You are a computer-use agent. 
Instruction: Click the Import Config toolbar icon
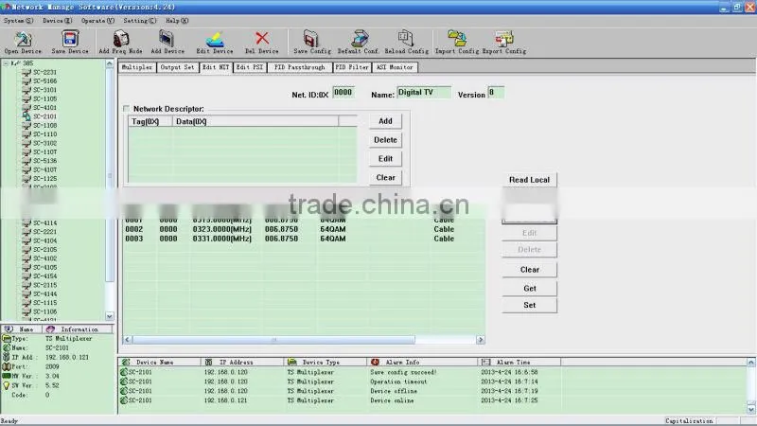point(457,39)
